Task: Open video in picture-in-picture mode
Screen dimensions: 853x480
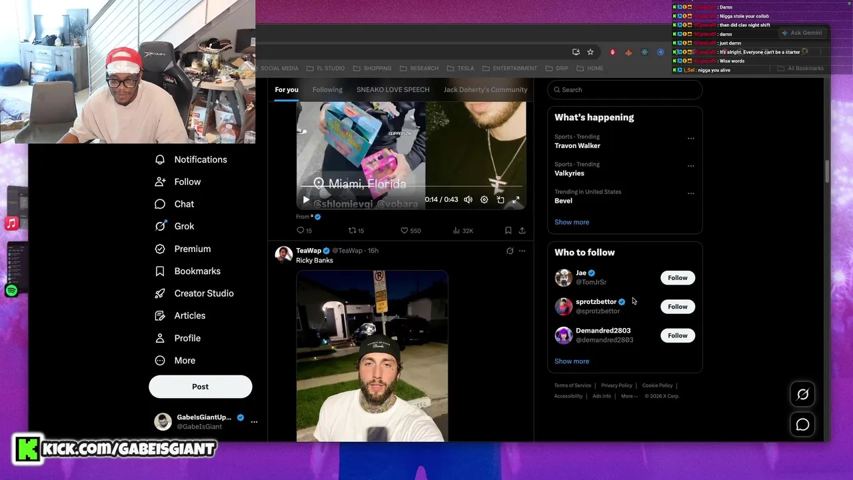Action: (x=500, y=199)
